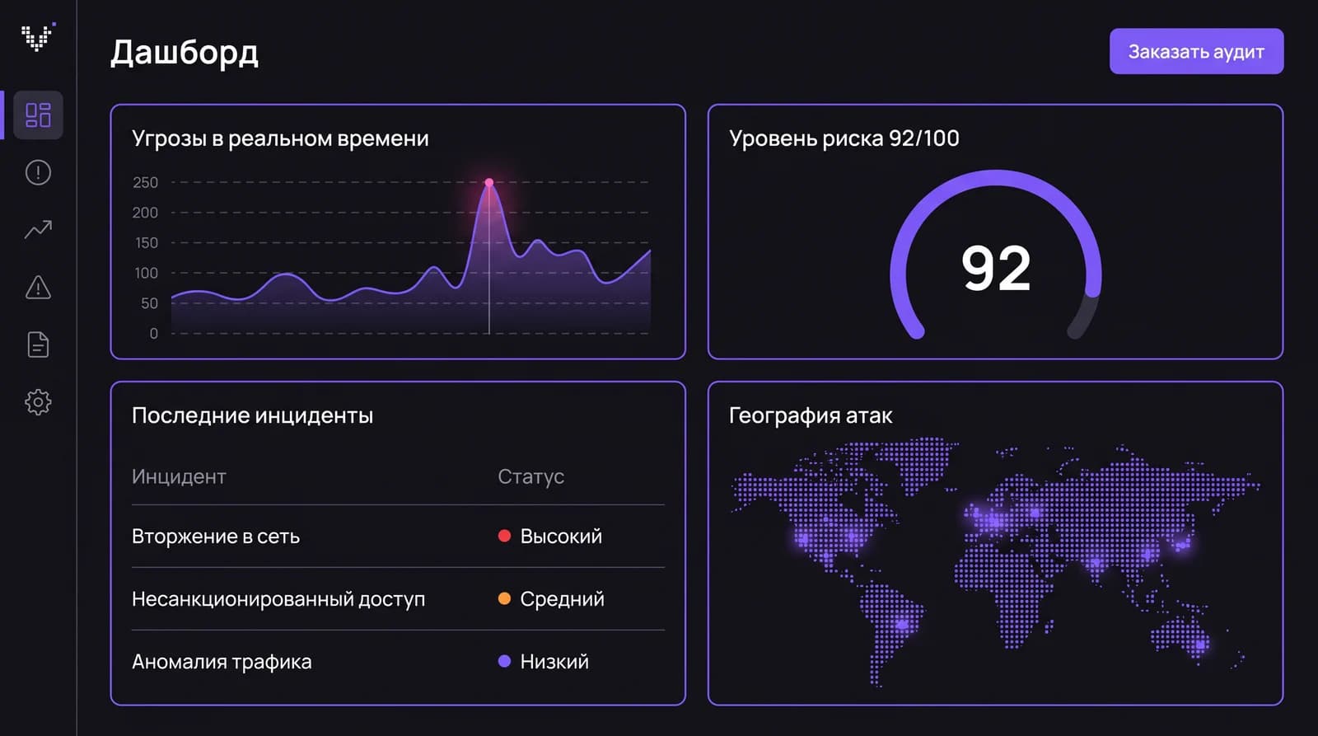Click the Инцидент column header
Viewport: 1318px width, 736px height.
(x=179, y=476)
